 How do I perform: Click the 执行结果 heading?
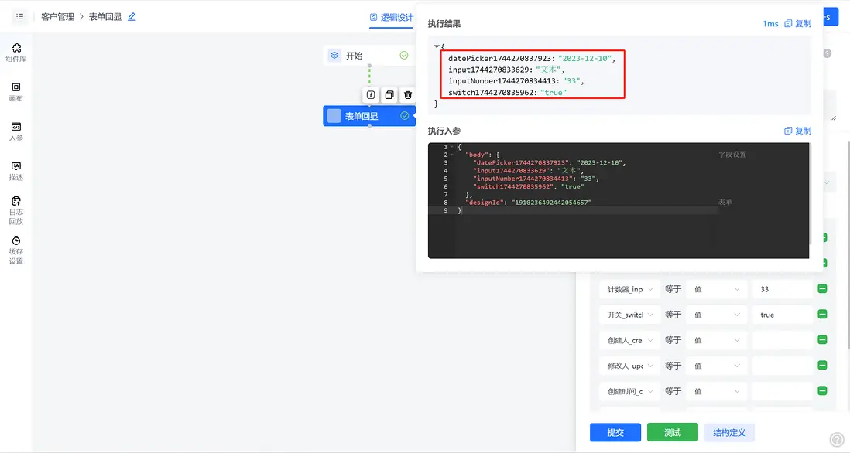coord(444,23)
